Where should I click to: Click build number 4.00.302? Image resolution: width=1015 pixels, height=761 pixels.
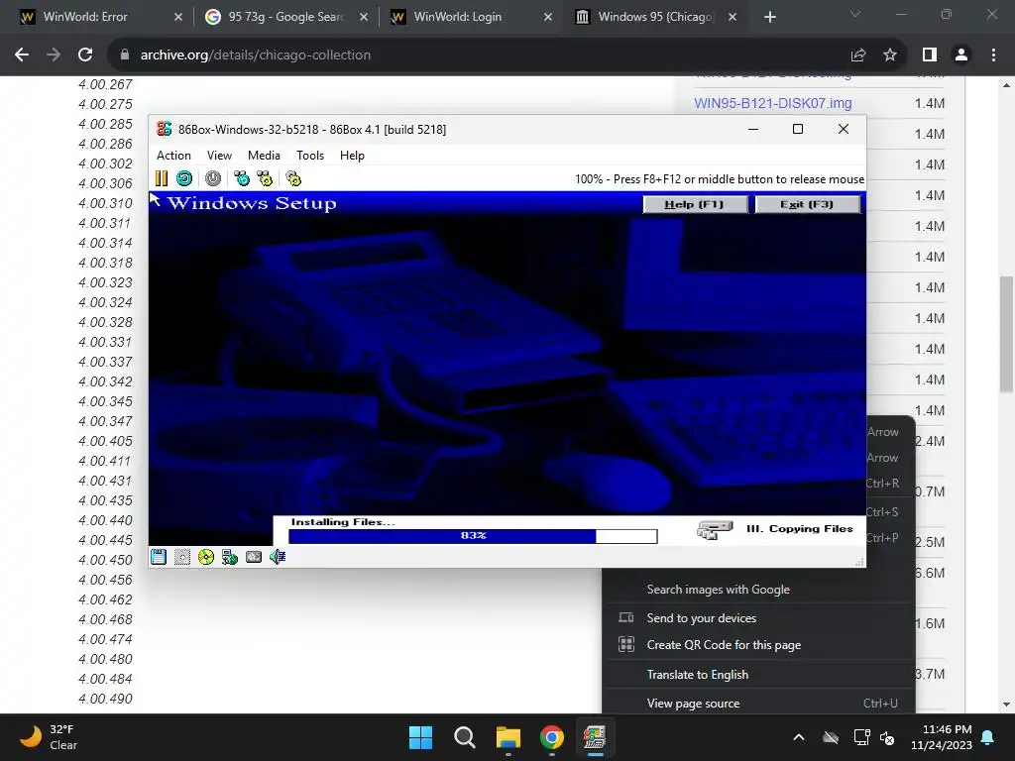coord(105,163)
